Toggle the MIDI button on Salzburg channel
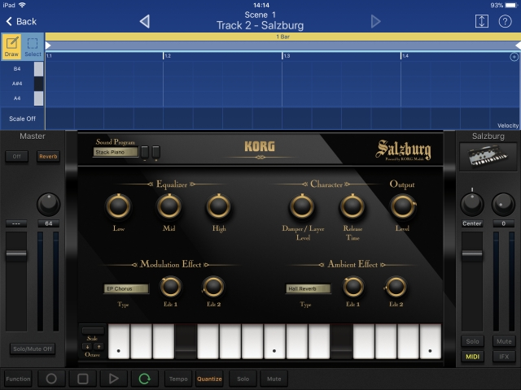 (x=472, y=357)
